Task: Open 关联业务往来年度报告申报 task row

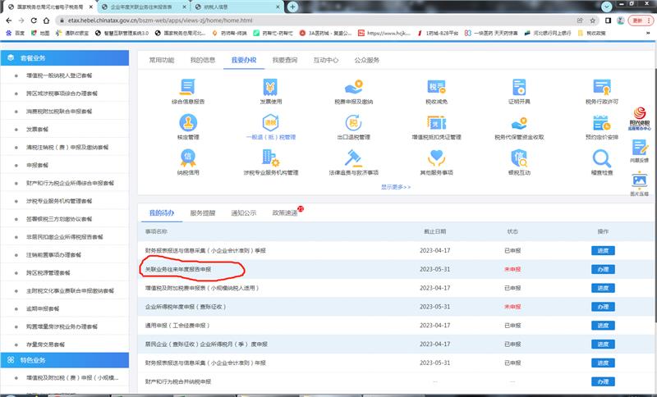Action: click(189, 269)
